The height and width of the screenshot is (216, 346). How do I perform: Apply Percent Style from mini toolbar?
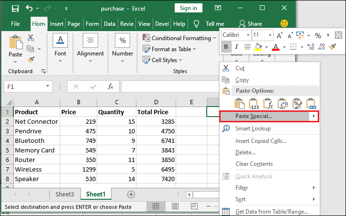[317, 35]
